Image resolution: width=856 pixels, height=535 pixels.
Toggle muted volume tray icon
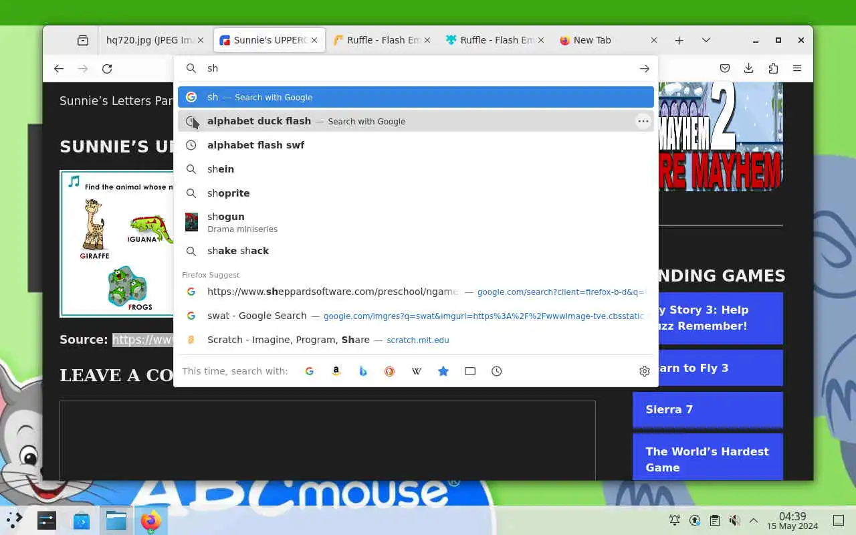tap(734, 520)
